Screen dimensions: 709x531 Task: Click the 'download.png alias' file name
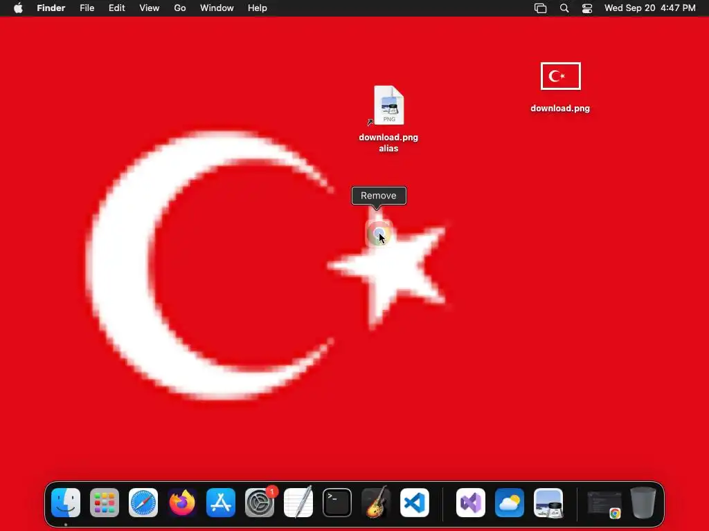388,142
